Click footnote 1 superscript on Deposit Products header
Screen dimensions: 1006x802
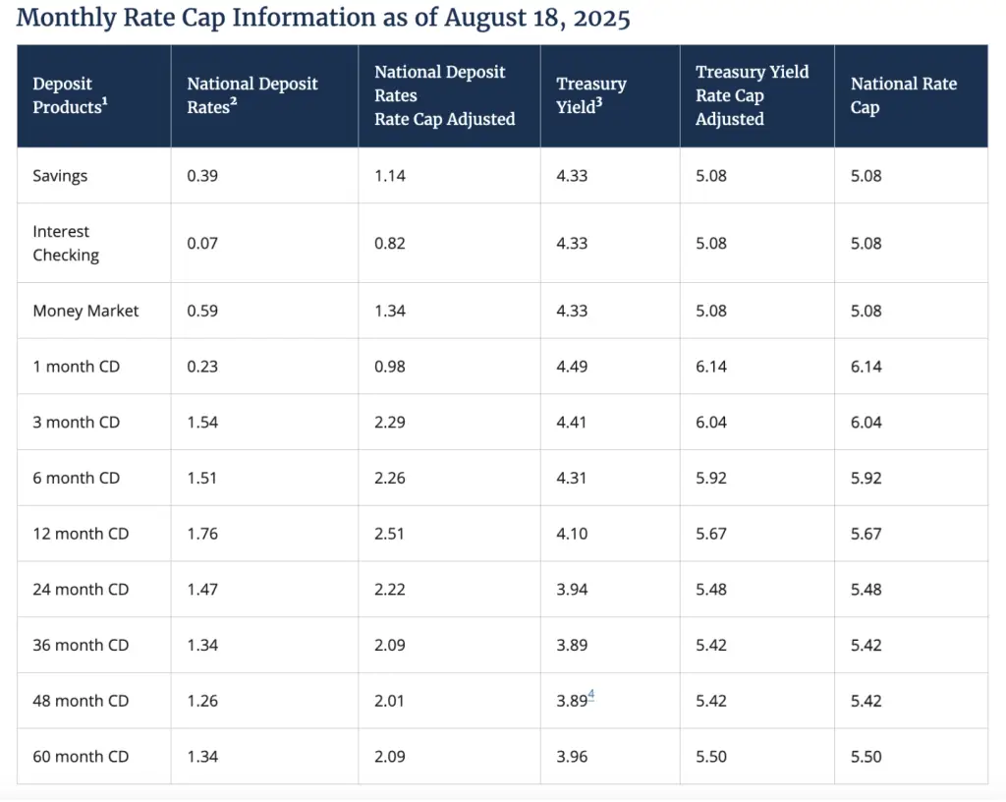[104, 102]
